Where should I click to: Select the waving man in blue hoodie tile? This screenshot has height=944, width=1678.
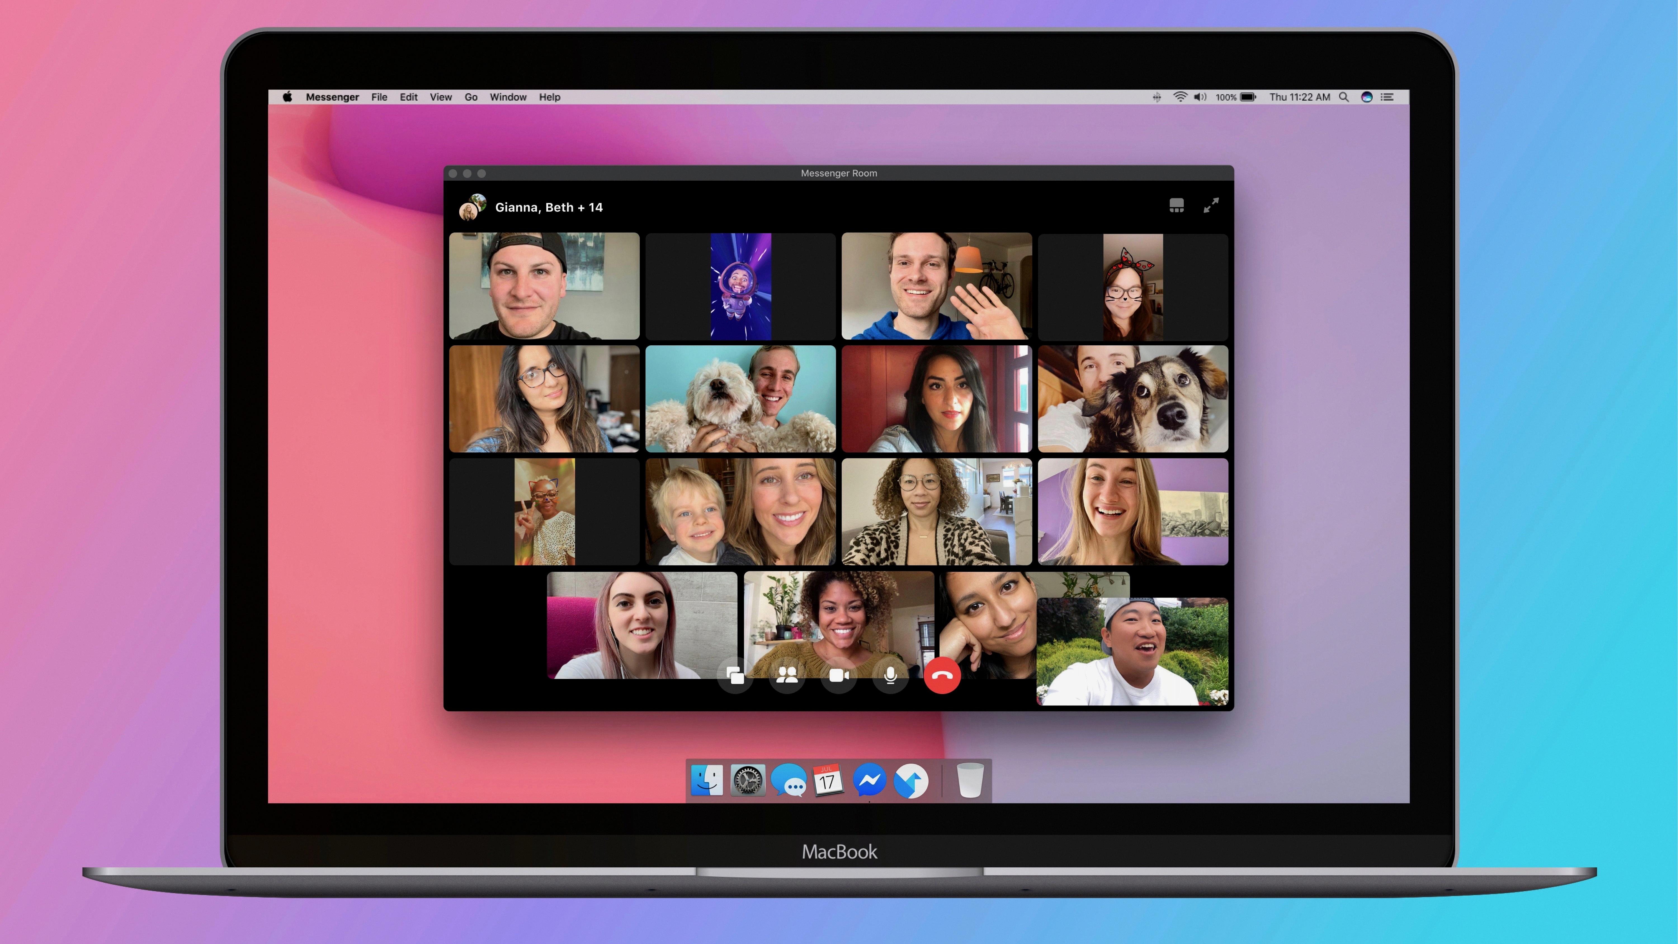click(x=937, y=286)
